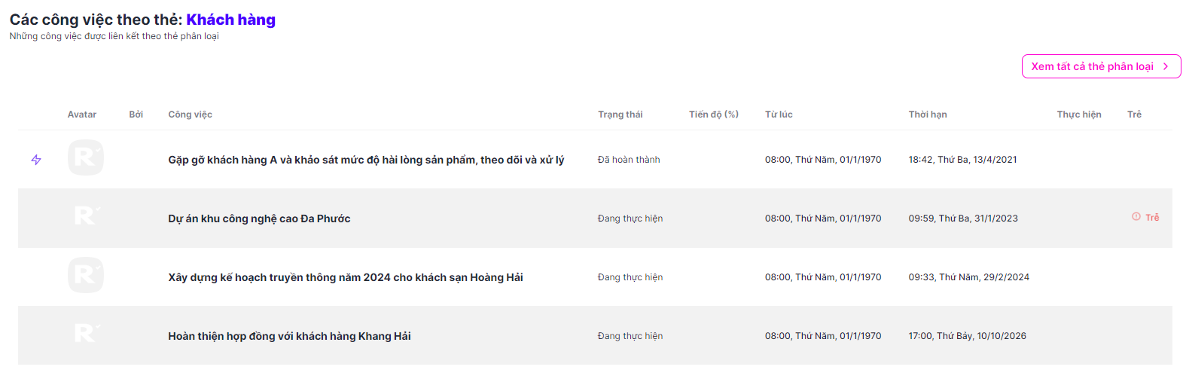This screenshot has height=382, width=1186.
Task: Sort by 'Từ lúc' column header
Action: coord(779,115)
